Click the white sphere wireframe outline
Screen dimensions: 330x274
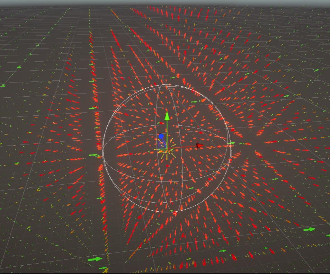[x=167, y=148]
